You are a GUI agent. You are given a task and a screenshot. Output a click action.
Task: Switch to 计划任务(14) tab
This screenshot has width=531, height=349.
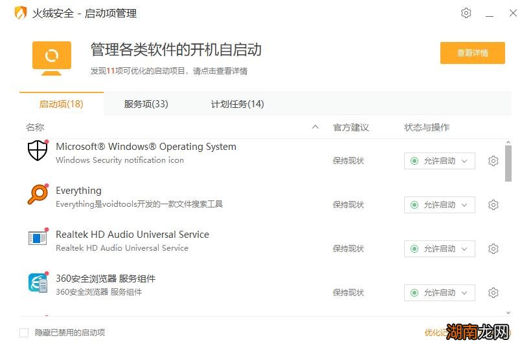click(238, 104)
